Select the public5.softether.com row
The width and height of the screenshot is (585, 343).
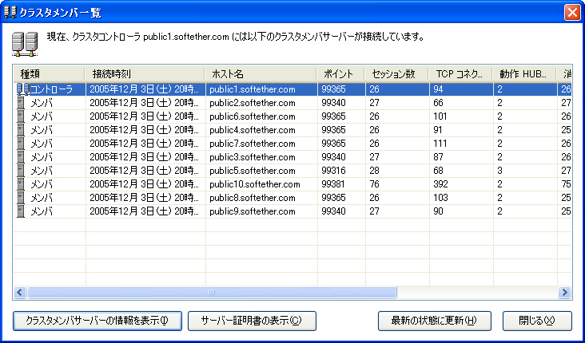click(292, 171)
